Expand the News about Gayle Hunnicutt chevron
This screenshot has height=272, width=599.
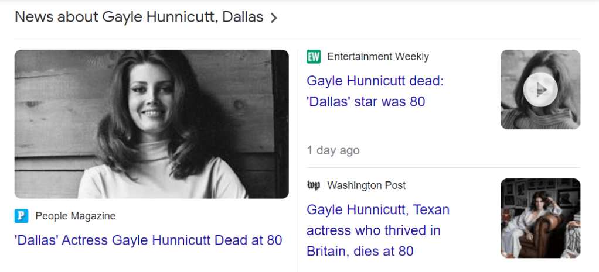(274, 18)
